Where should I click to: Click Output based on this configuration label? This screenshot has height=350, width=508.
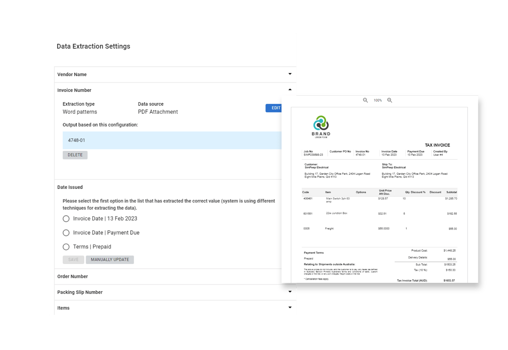(x=100, y=125)
